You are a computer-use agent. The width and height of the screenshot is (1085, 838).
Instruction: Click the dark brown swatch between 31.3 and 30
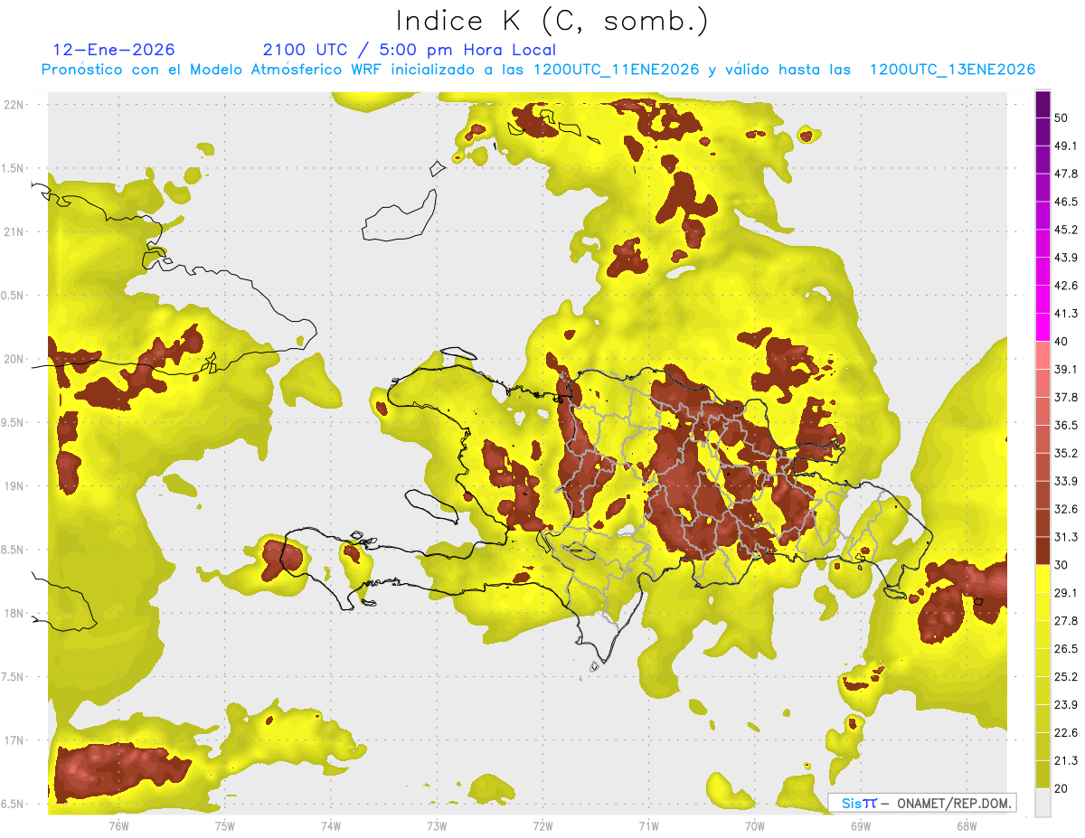click(x=1043, y=551)
